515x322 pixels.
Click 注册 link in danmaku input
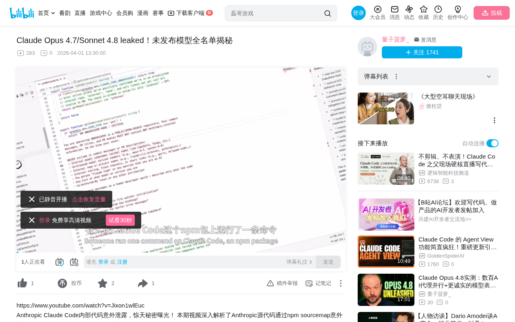122,262
